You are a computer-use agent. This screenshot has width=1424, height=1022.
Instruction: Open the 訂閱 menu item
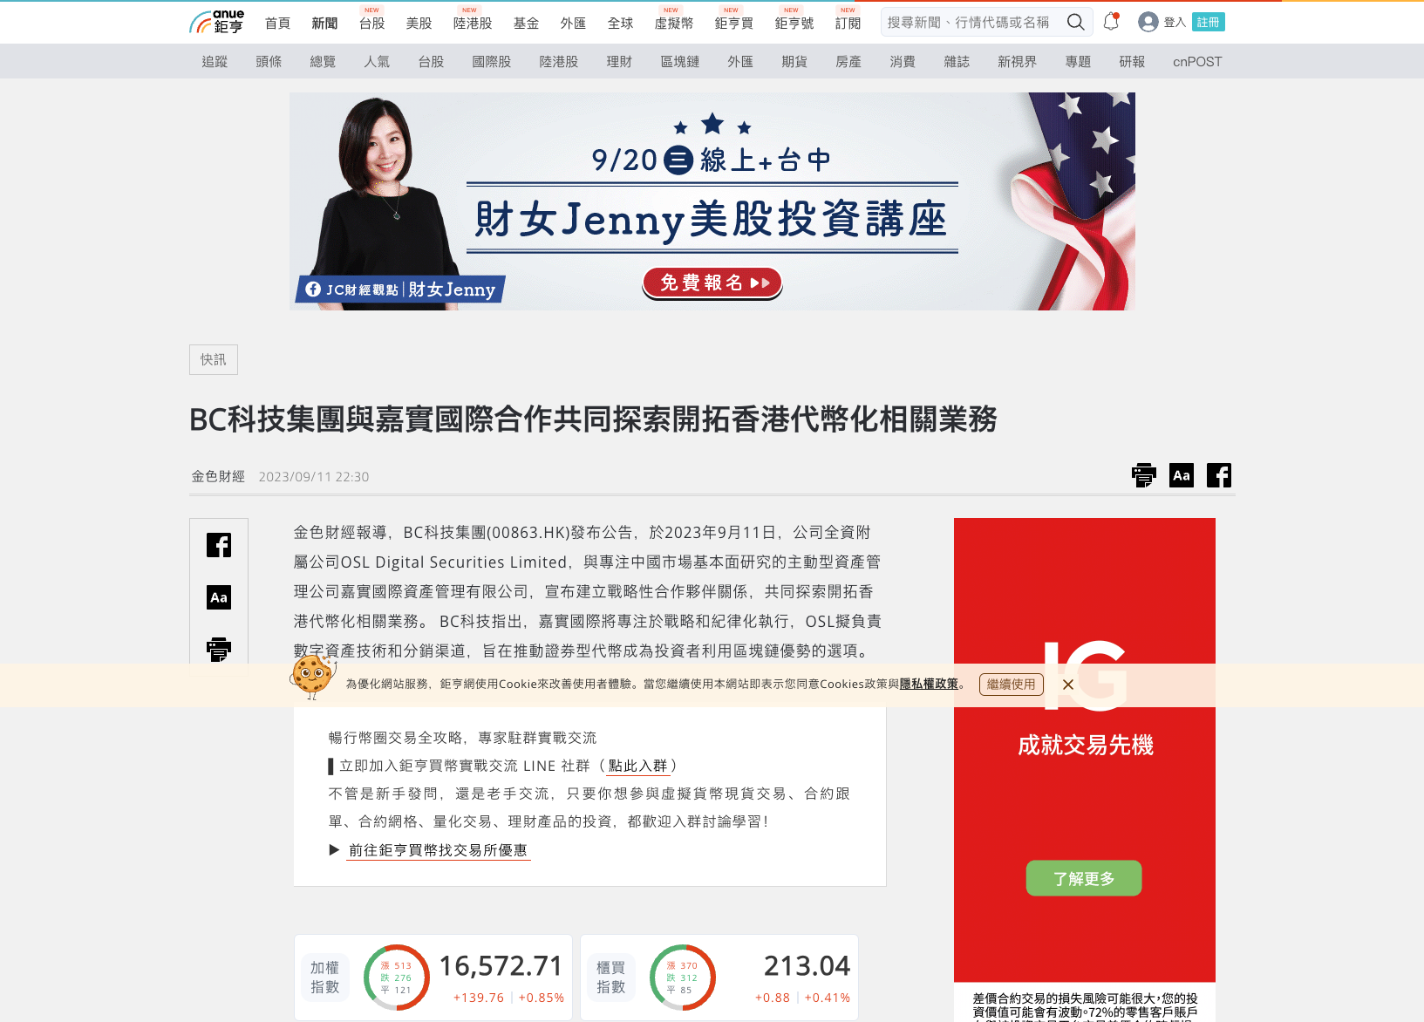pyautogui.click(x=848, y=24)
